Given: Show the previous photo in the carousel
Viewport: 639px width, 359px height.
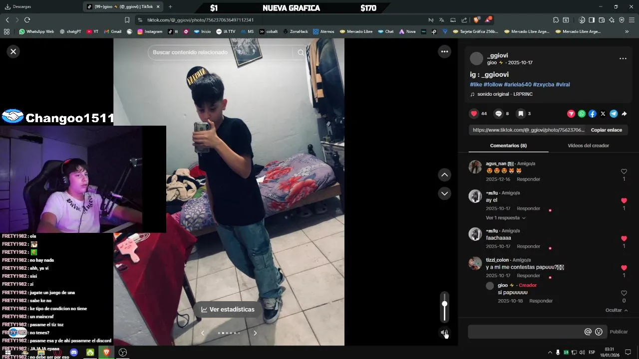Looking at the screenshot, I should pyautogui.click(x=202, y=333).
